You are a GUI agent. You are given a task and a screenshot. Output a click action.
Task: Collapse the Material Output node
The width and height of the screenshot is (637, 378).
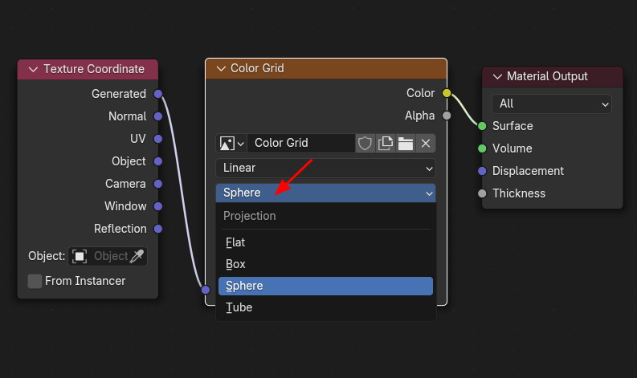click(x=497, y=76)
